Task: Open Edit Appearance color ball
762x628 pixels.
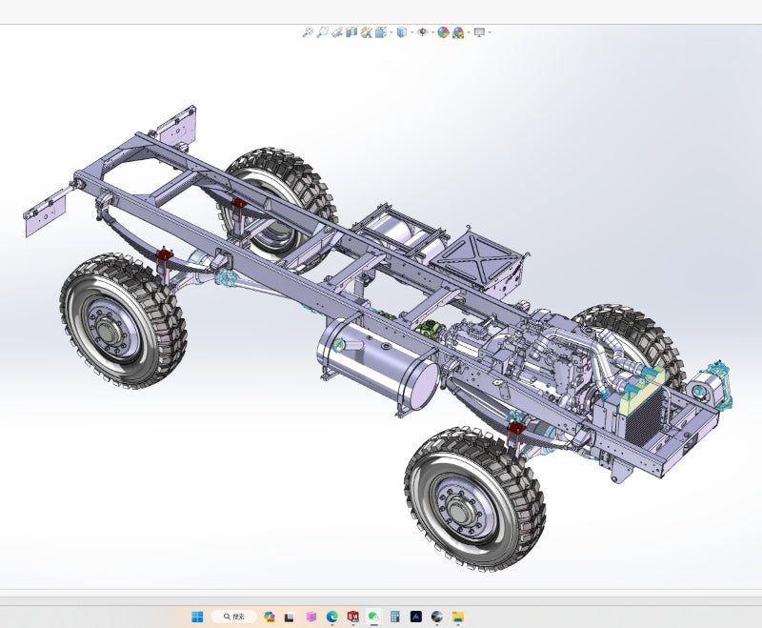Action: point(443,32)
